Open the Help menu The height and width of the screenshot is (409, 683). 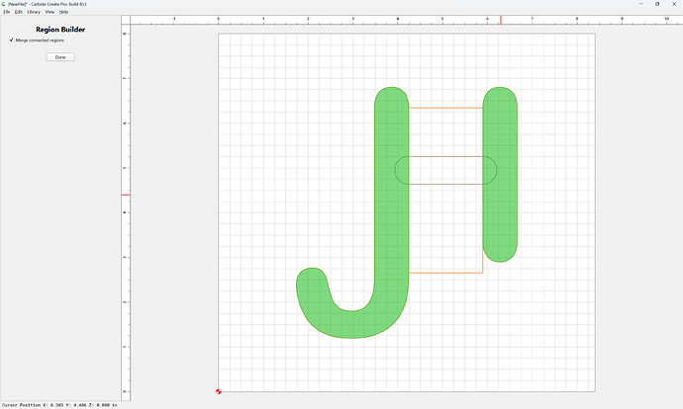click(63, 12)
